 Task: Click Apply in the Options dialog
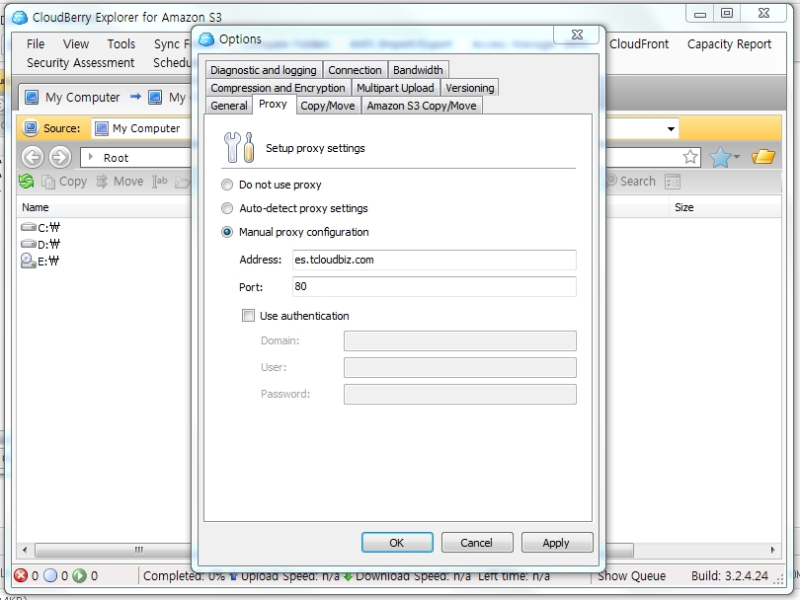557,543
